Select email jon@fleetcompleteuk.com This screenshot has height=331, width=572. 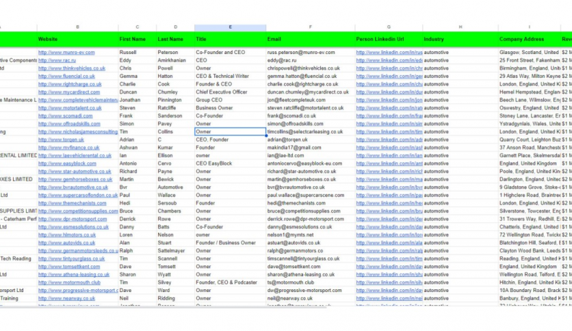311,101
